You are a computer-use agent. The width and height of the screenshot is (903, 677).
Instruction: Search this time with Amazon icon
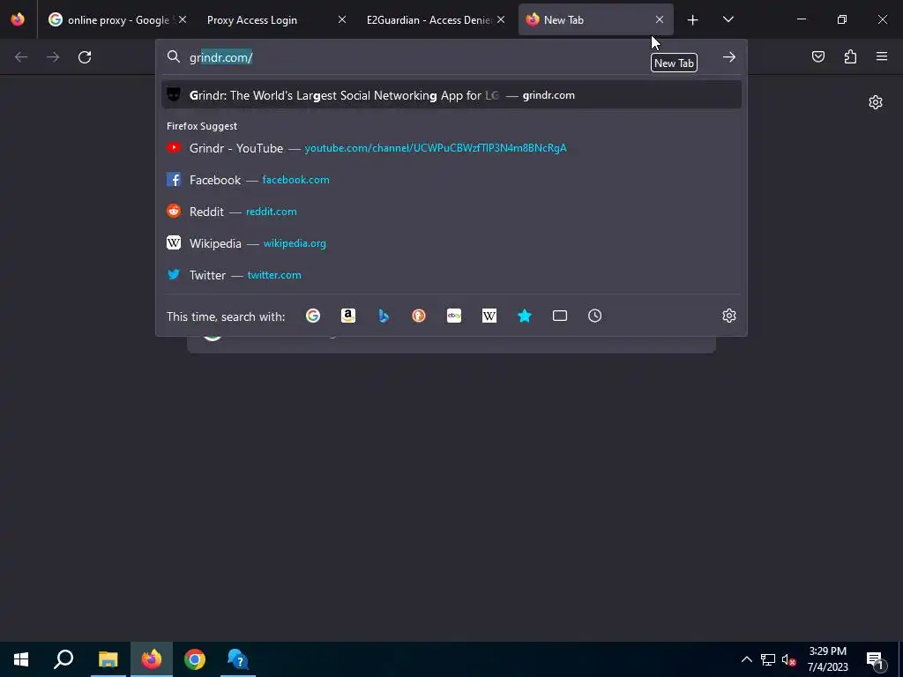347,316
